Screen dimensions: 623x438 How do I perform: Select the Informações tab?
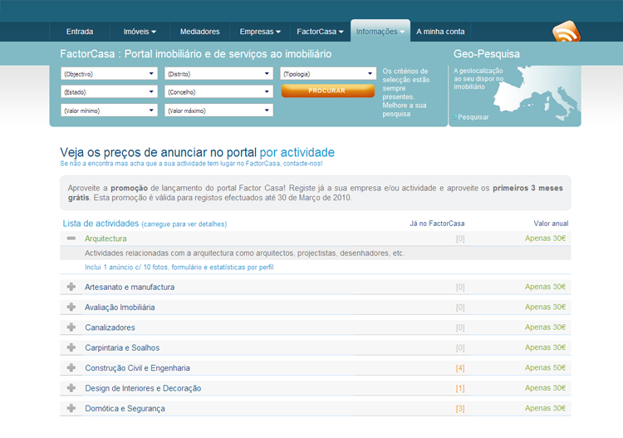pos(380,32)
